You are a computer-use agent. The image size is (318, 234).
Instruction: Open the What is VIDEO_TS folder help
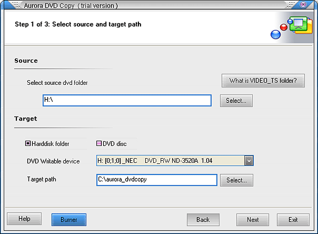[267, 81]
